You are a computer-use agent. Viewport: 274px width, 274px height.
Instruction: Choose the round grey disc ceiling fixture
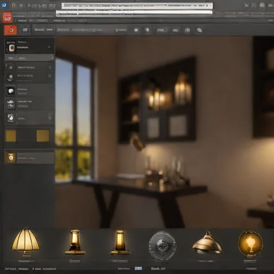tap(162, 246)
